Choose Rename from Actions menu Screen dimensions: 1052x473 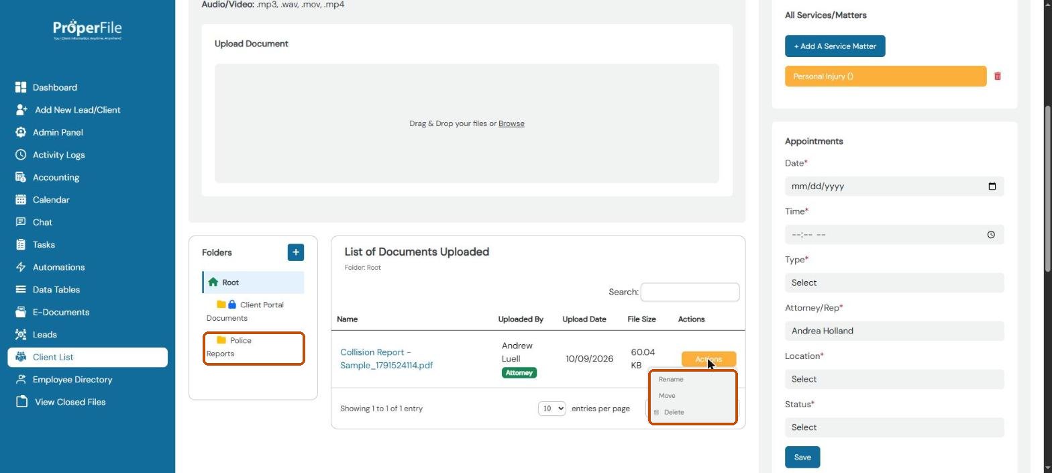(671, 379)
